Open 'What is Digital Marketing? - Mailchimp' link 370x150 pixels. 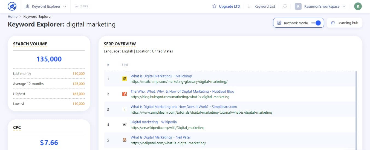161,76
